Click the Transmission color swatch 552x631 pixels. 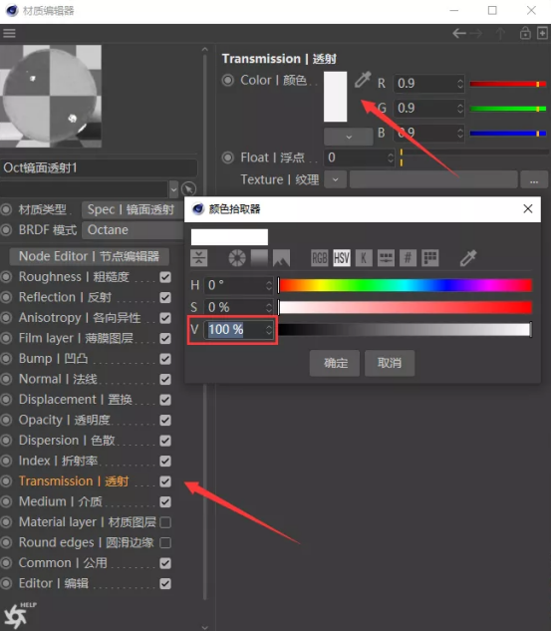click(x=335, y=97)
